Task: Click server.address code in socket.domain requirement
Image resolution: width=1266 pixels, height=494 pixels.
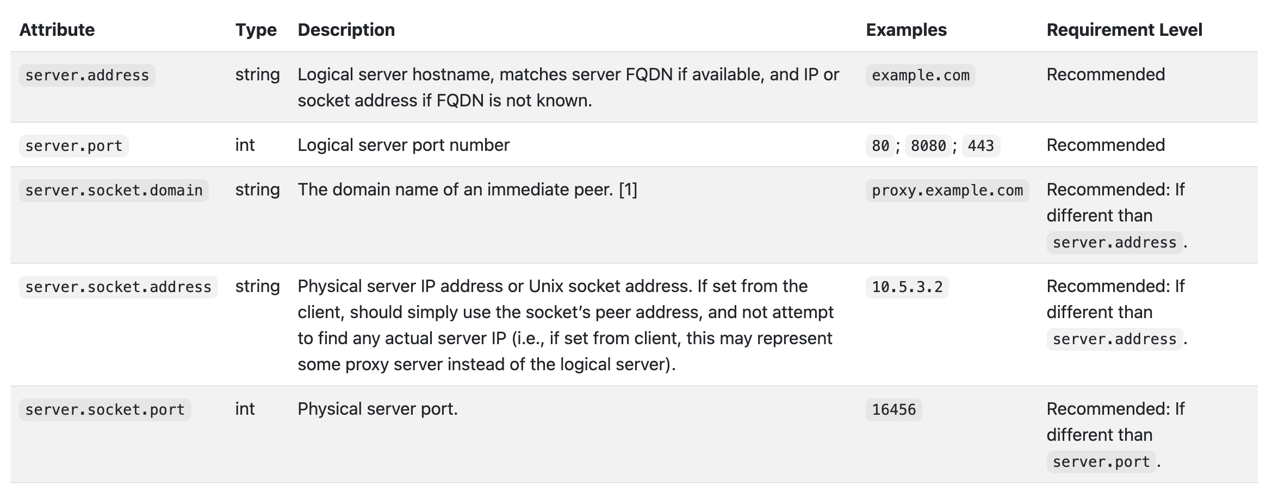Action: [1115, 243]
